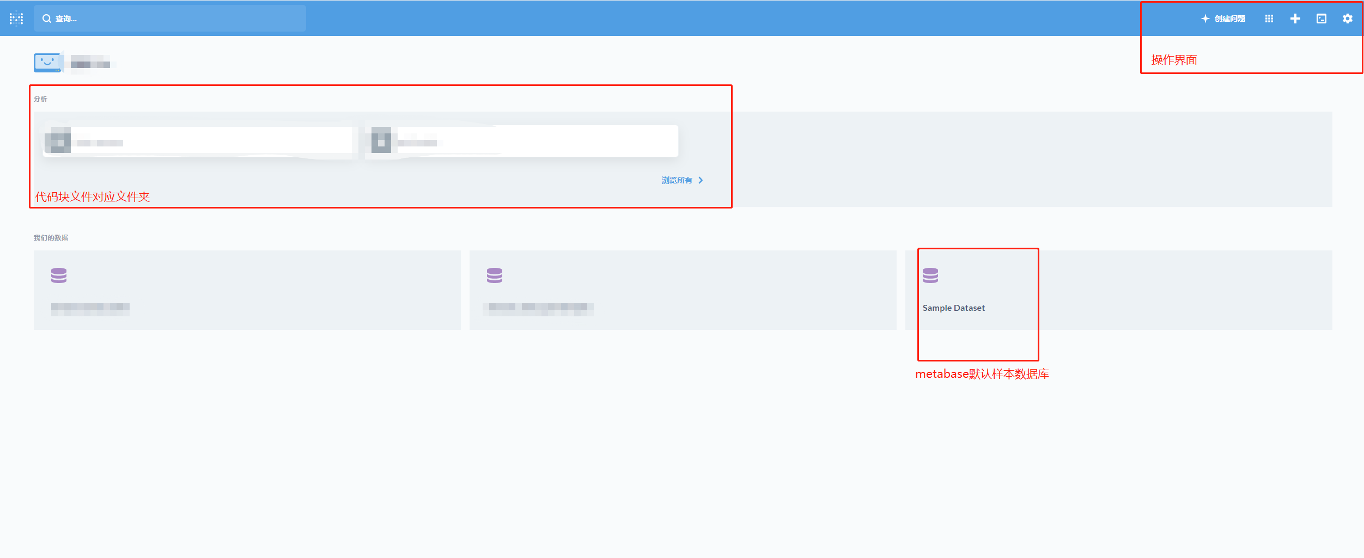Image resolution: width=1364 pixels, height=558 pixels.
Task: Open the native SQL query editor icon
Action: [1321, 18]
